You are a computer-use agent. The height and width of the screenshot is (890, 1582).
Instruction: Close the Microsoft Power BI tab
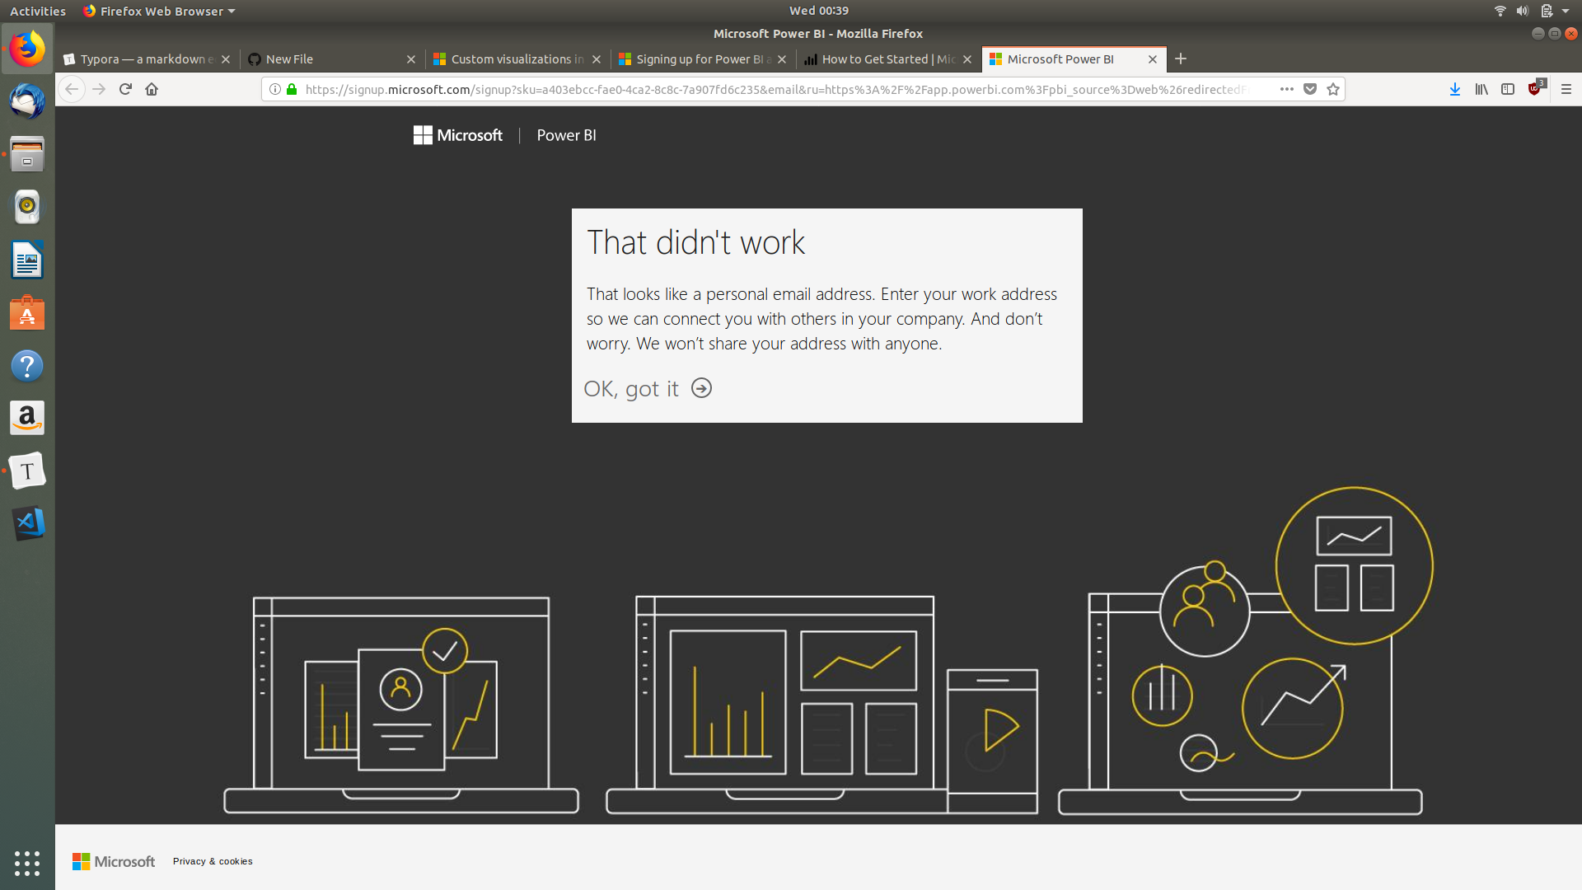(x=1153, y=59)
